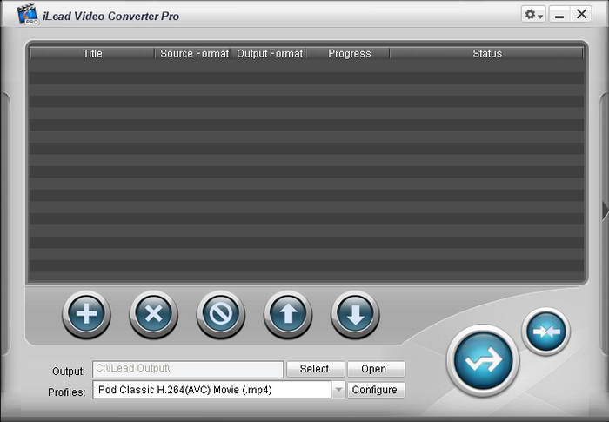The width and height of the screenshot is (609, 422).
Task: Open the settings gear menu
Action: pyautogui.click(x=533, y=15)
